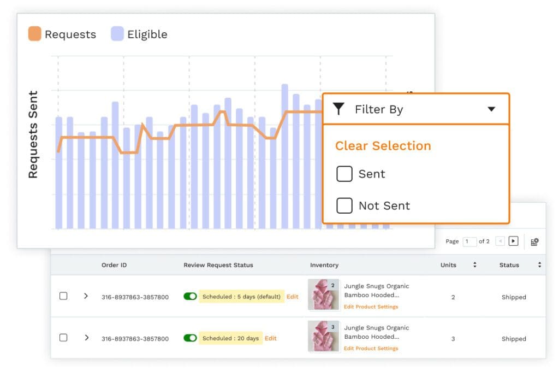Sort by Units column arrows
Image resolution: width=559 pixels, height=371 pixels.
pyautogui.click(x=474, y=265)
